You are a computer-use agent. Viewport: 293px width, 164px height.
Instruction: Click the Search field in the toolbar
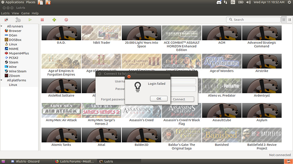pos(253,19)
